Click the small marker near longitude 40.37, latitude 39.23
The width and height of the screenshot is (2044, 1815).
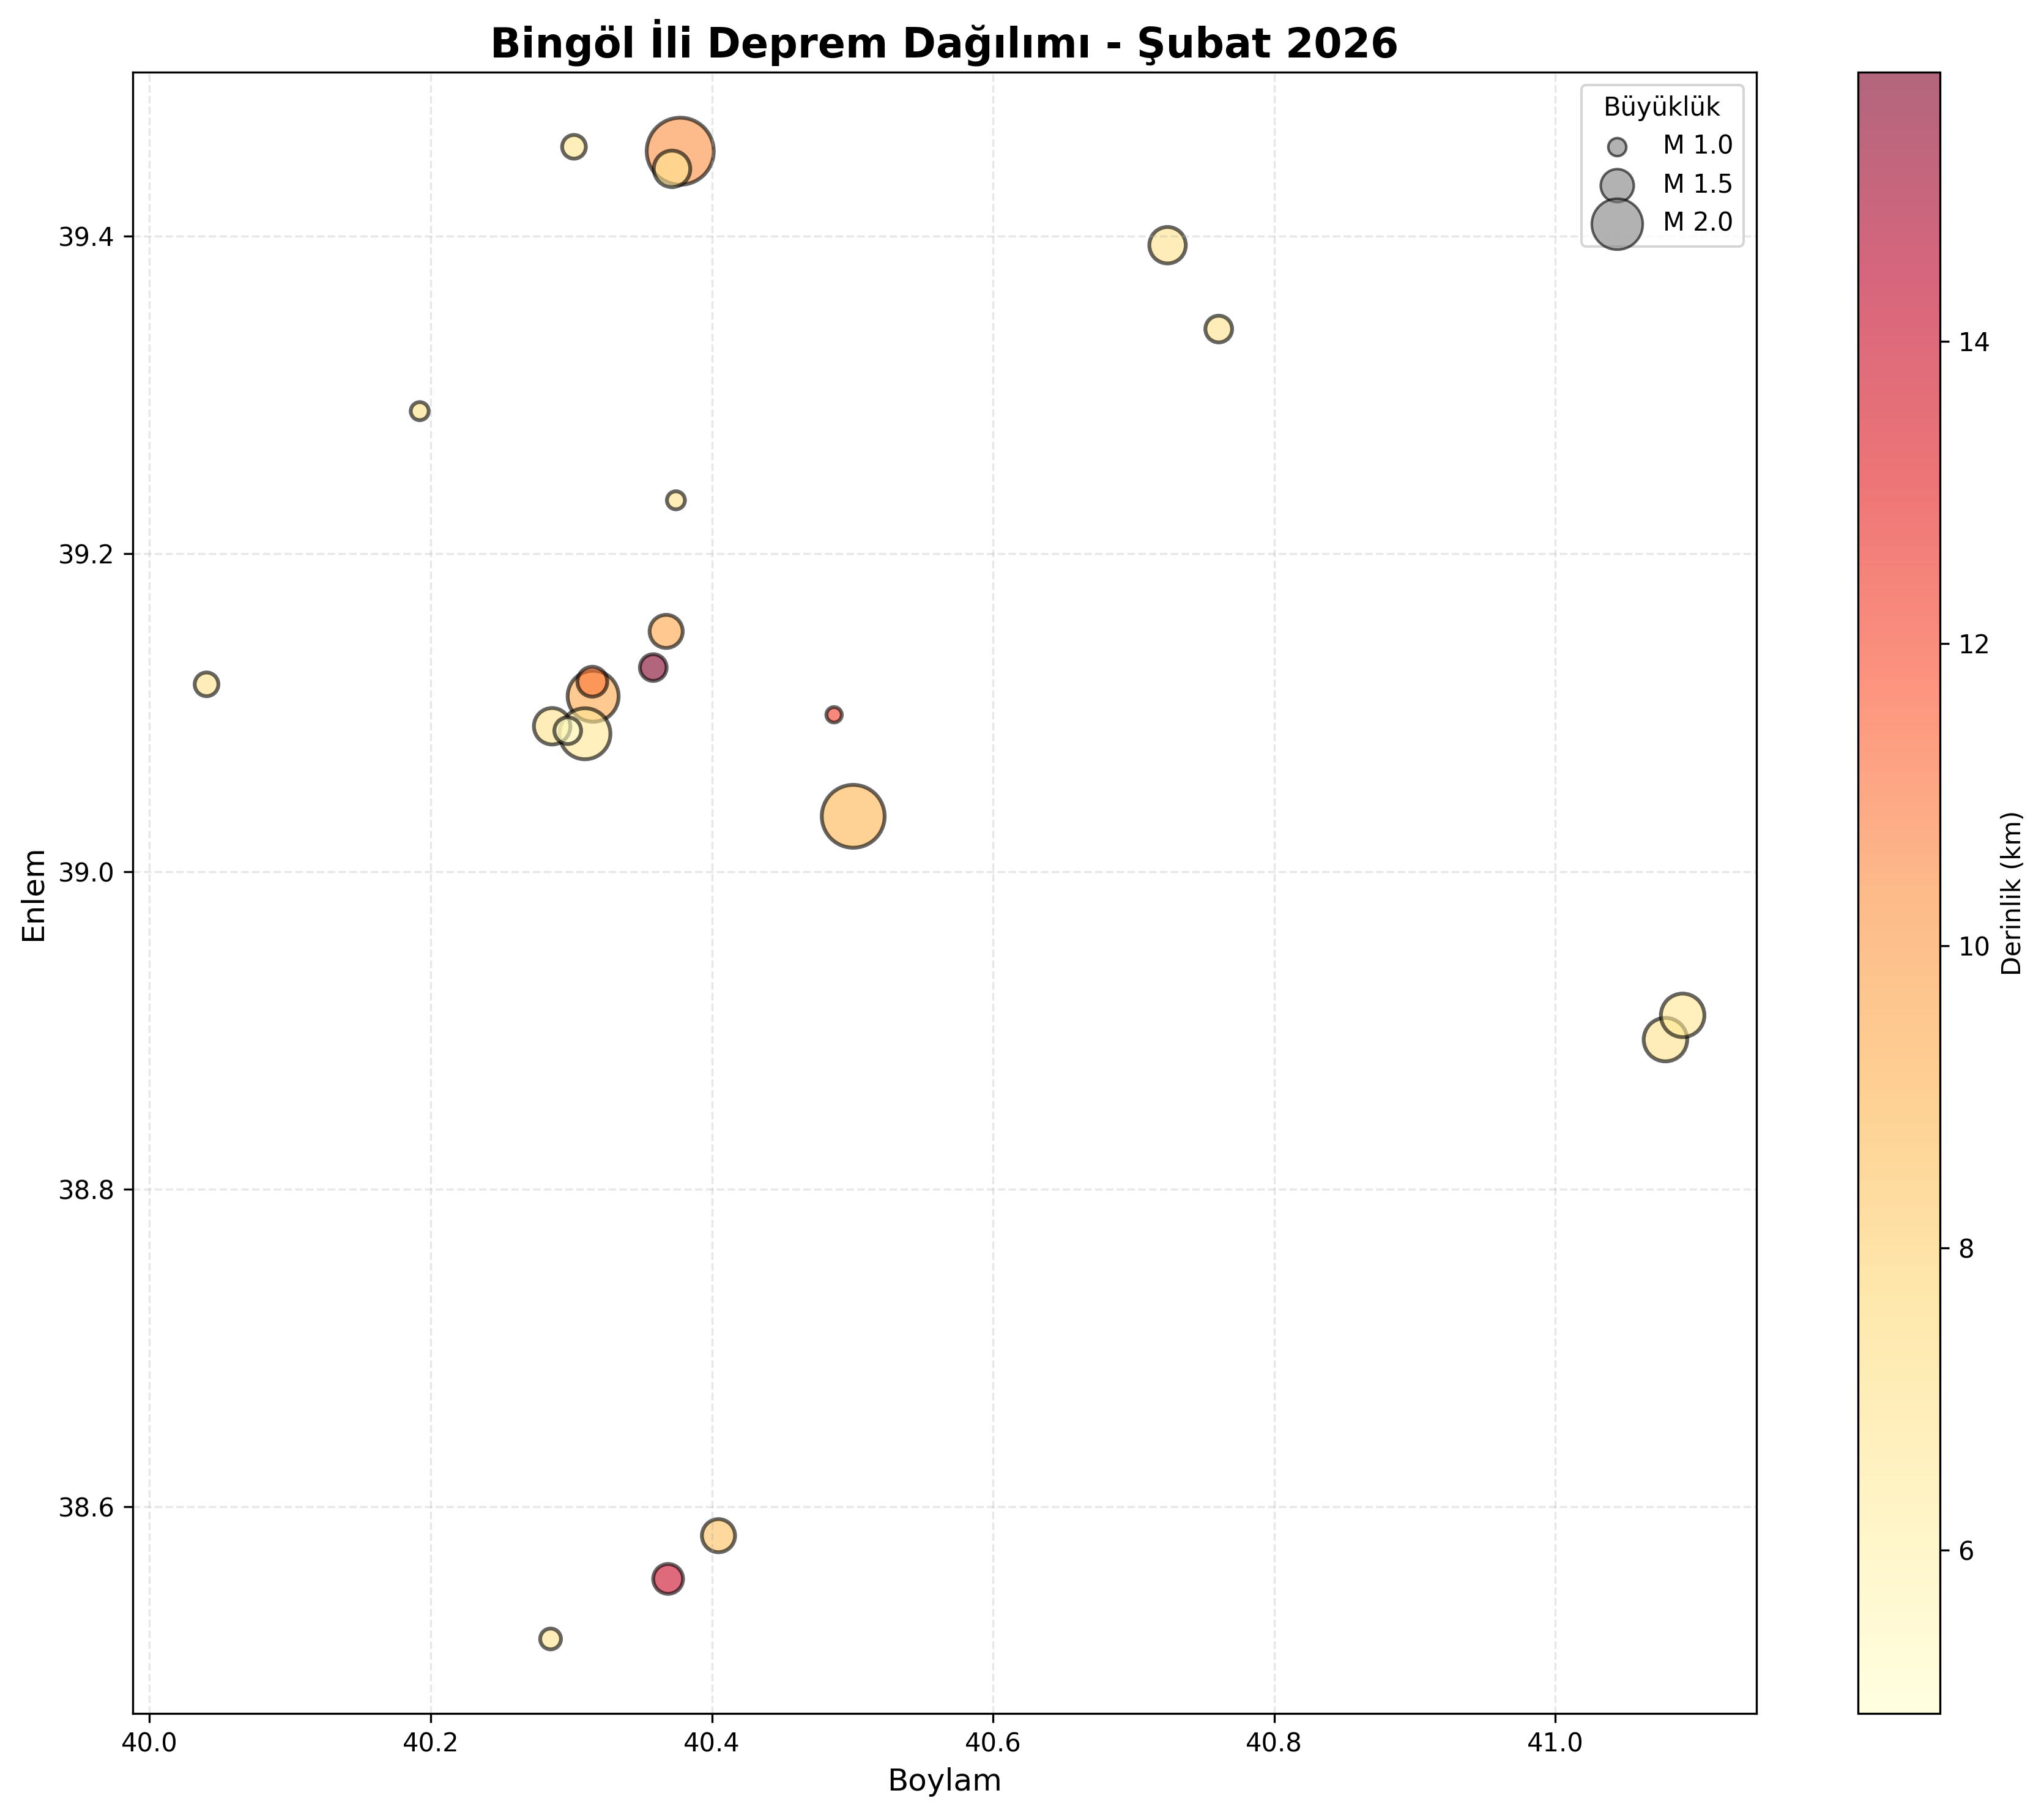676,500
